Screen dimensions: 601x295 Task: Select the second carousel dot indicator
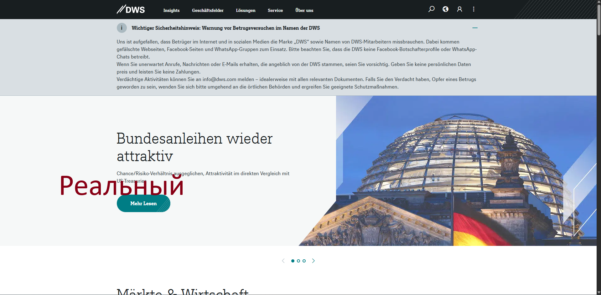tap(298, 261)
